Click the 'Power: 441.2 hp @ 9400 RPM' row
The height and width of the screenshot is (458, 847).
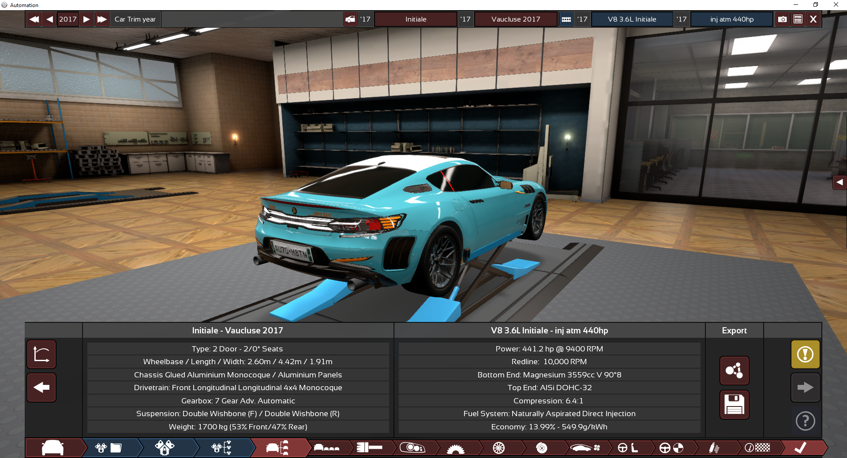pos(549,349)
